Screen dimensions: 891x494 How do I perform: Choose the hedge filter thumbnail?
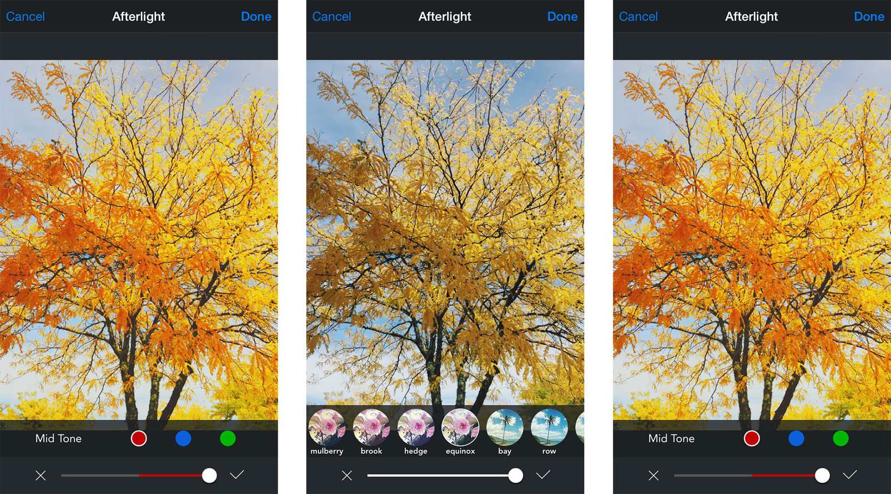click(x=416, y=427)
